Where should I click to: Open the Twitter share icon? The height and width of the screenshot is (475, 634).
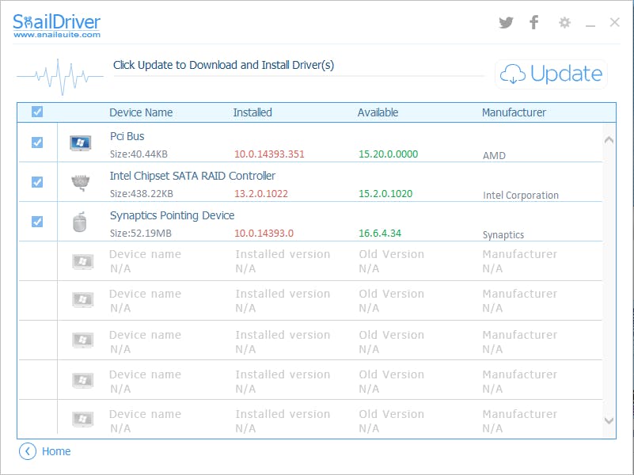point(506,22)
